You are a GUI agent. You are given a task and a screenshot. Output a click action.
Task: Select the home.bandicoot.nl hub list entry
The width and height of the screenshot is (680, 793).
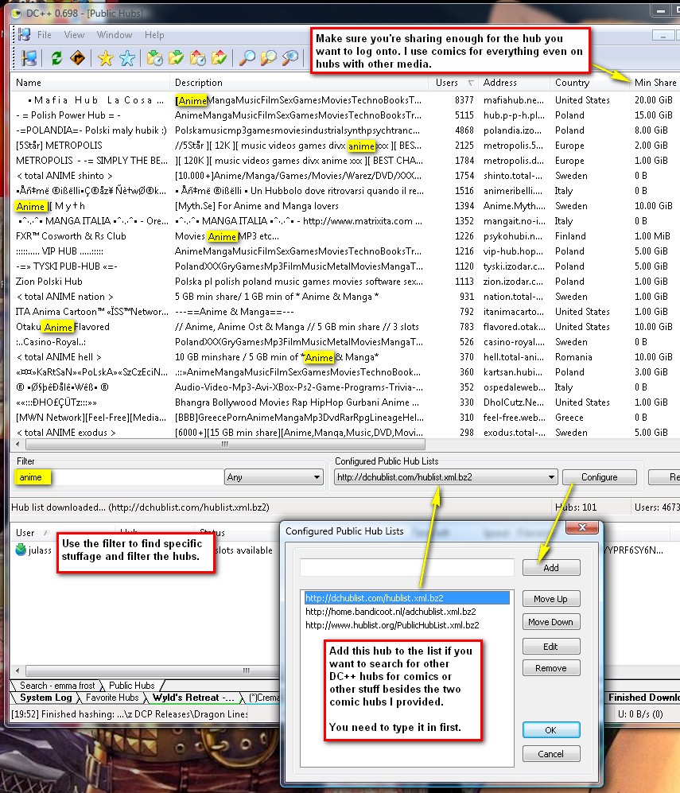coord(391,612)
